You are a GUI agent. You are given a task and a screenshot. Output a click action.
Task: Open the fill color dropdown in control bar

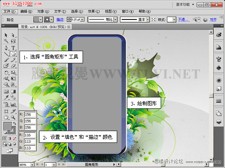pos(41,19)
